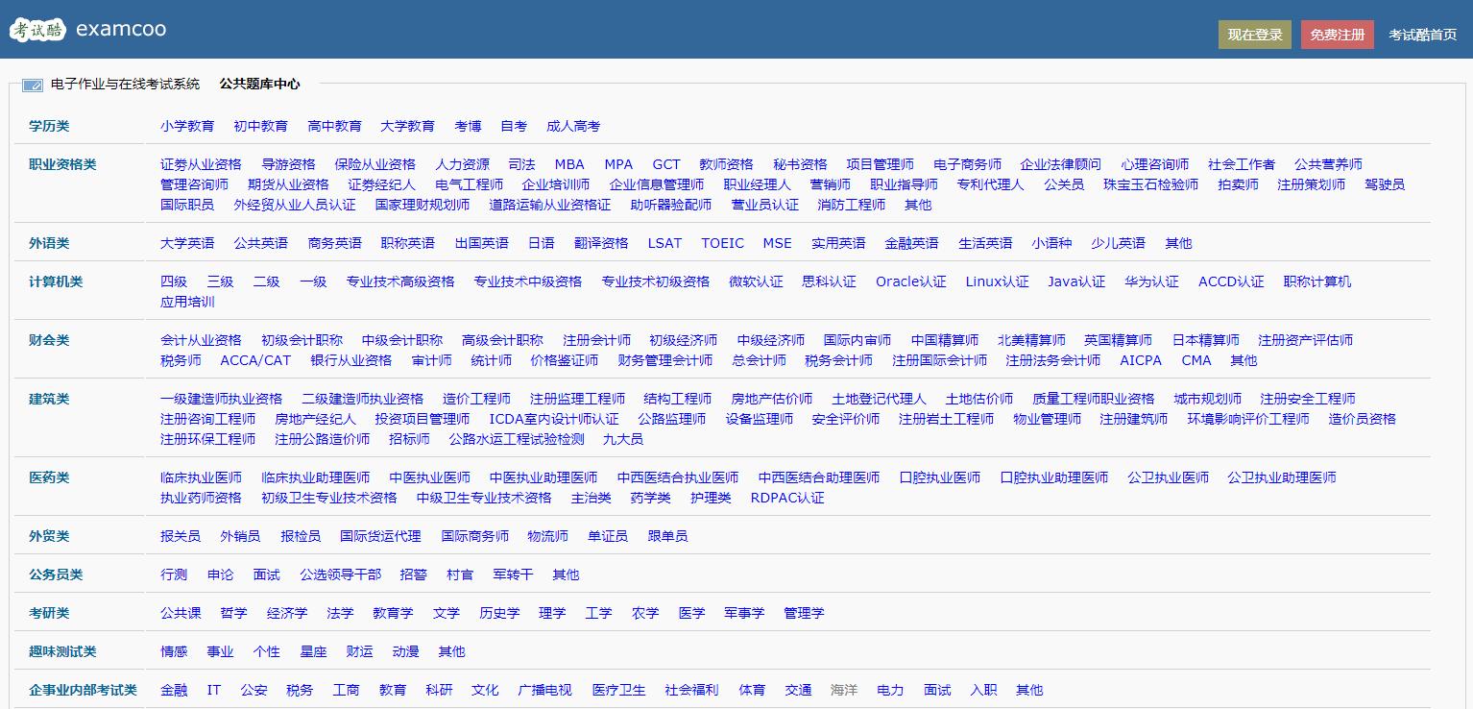Click the pencil icon beside 电子作业与在线考试系统
The image size is (1473, 709).
[x=32, y=84]
